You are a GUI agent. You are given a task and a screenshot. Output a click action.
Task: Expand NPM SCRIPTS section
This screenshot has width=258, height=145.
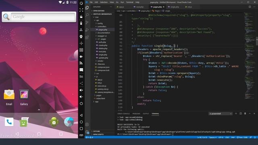point(98,135)
